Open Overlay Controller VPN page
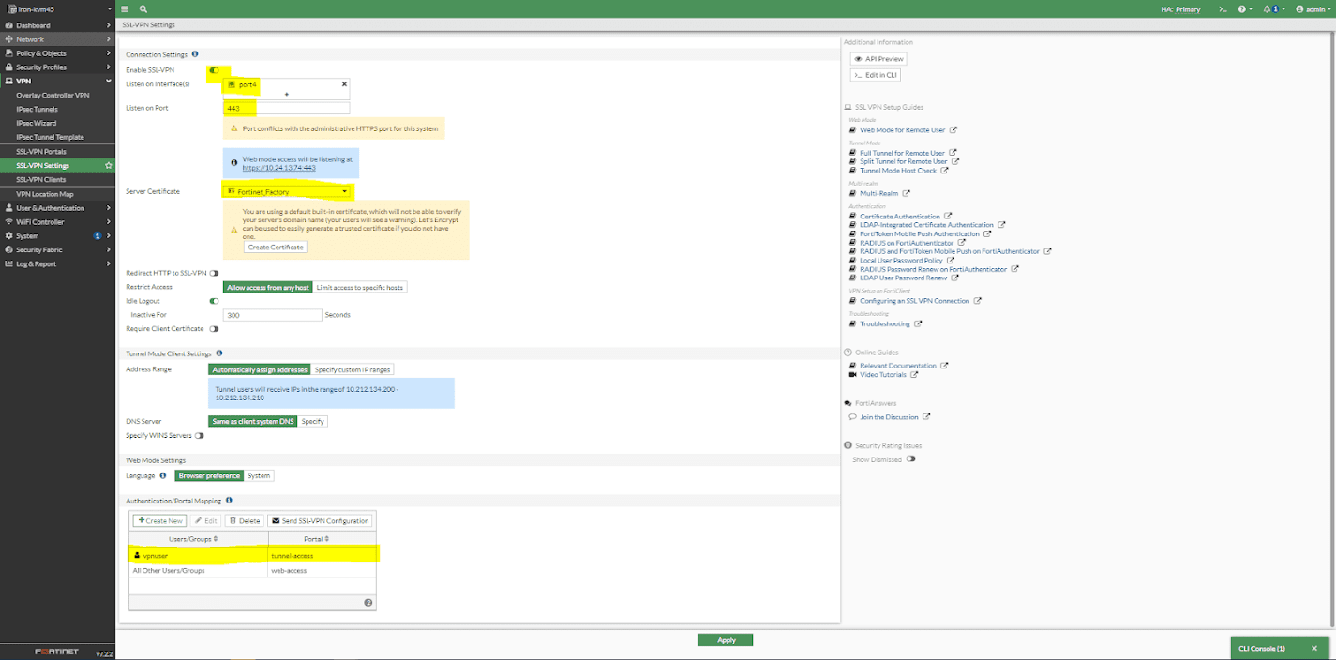The image size is (1336, 660). click(53, 96)
